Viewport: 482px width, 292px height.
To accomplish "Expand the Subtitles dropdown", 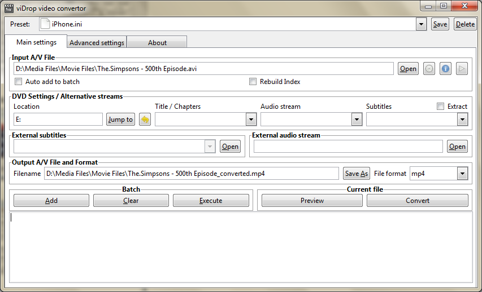I will click(462, 120).
